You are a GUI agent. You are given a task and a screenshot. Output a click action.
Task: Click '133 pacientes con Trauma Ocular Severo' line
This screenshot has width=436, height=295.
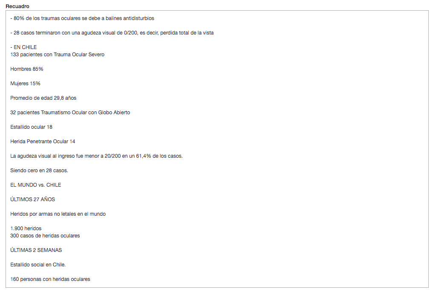[57, 55]
